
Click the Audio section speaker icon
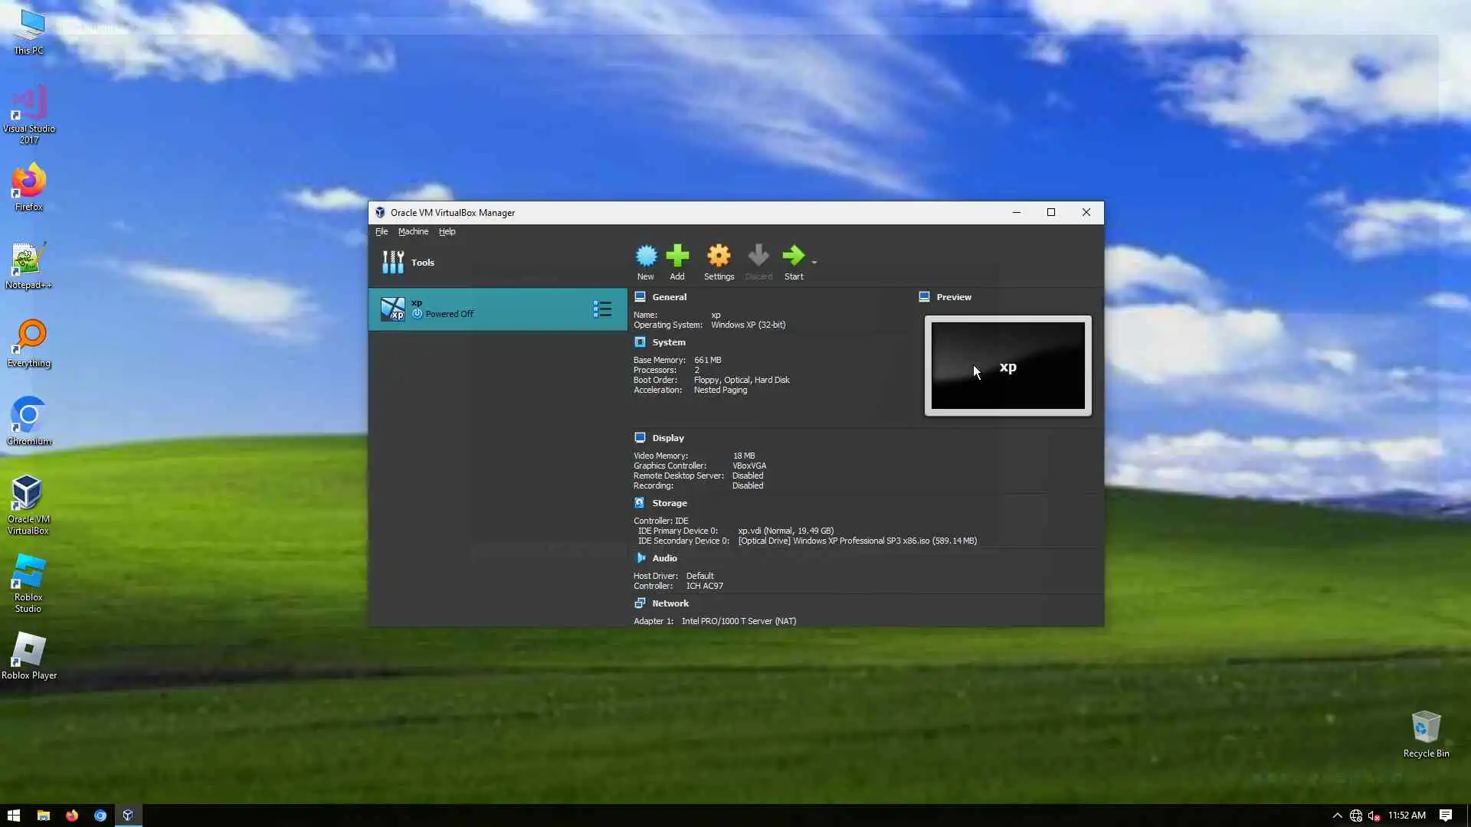pos(640,558)
